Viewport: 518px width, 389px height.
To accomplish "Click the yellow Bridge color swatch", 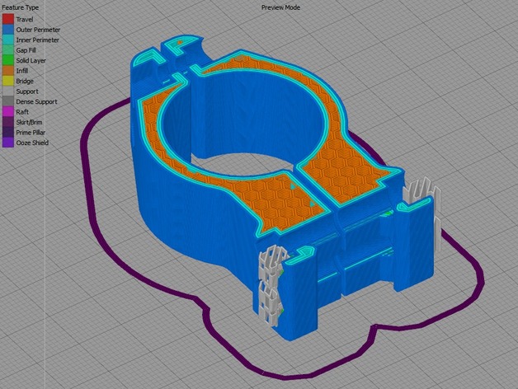I will (8, 81).
